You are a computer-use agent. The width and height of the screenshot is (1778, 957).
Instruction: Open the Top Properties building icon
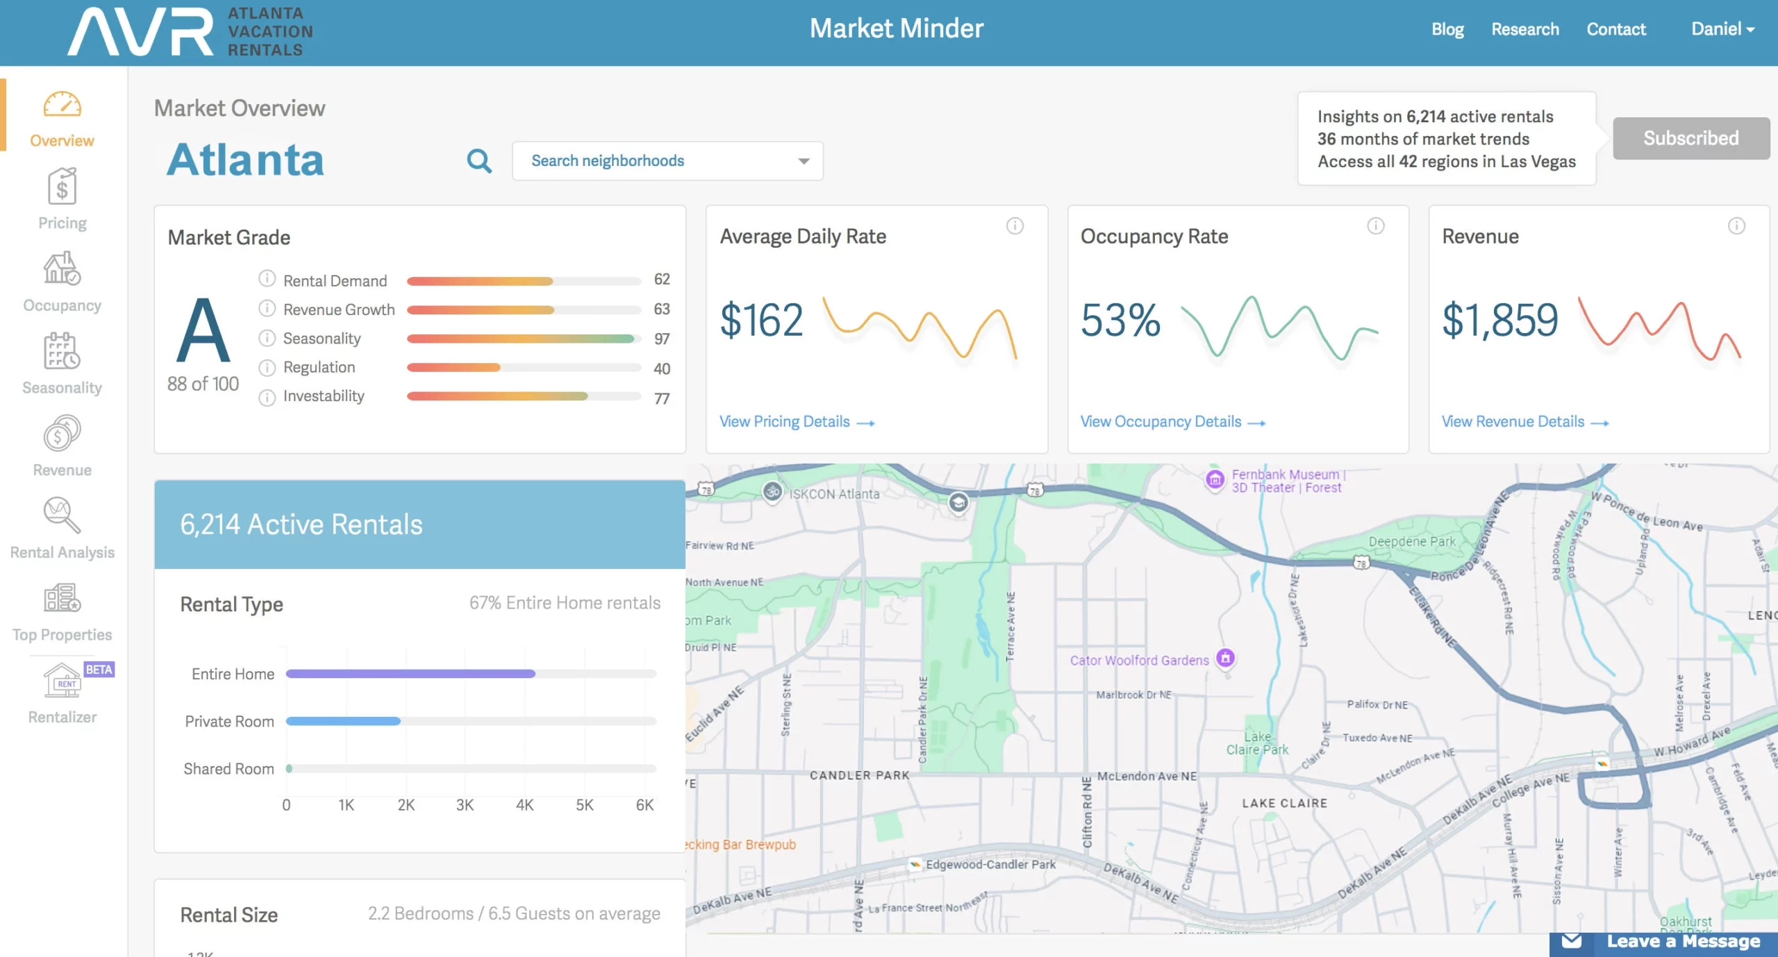pos(63,598)
